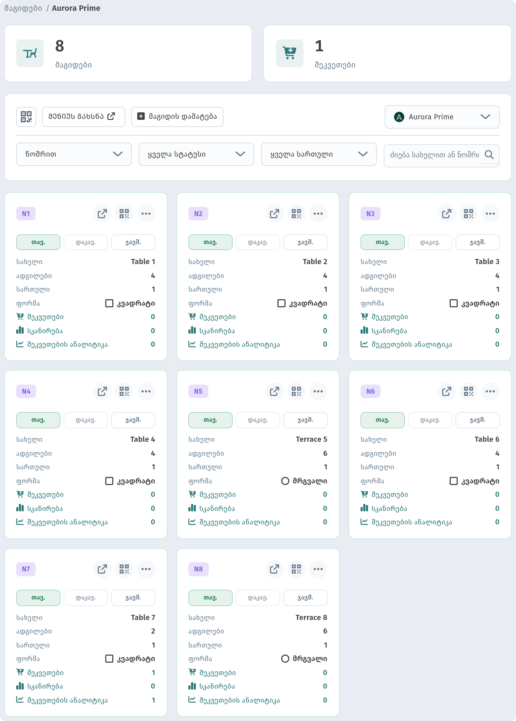Click the search magnifier icon
The image size is (516, 721).
tap(489, 155)
